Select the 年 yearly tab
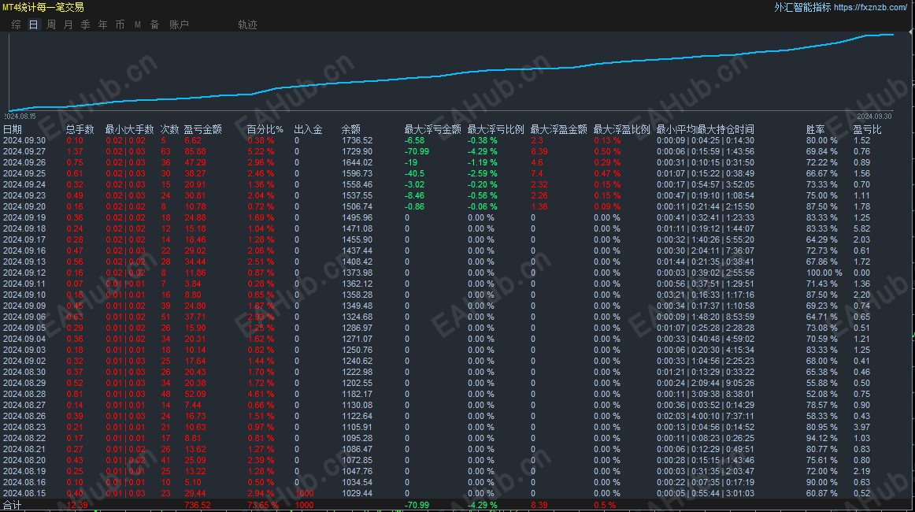 (102, 24)
